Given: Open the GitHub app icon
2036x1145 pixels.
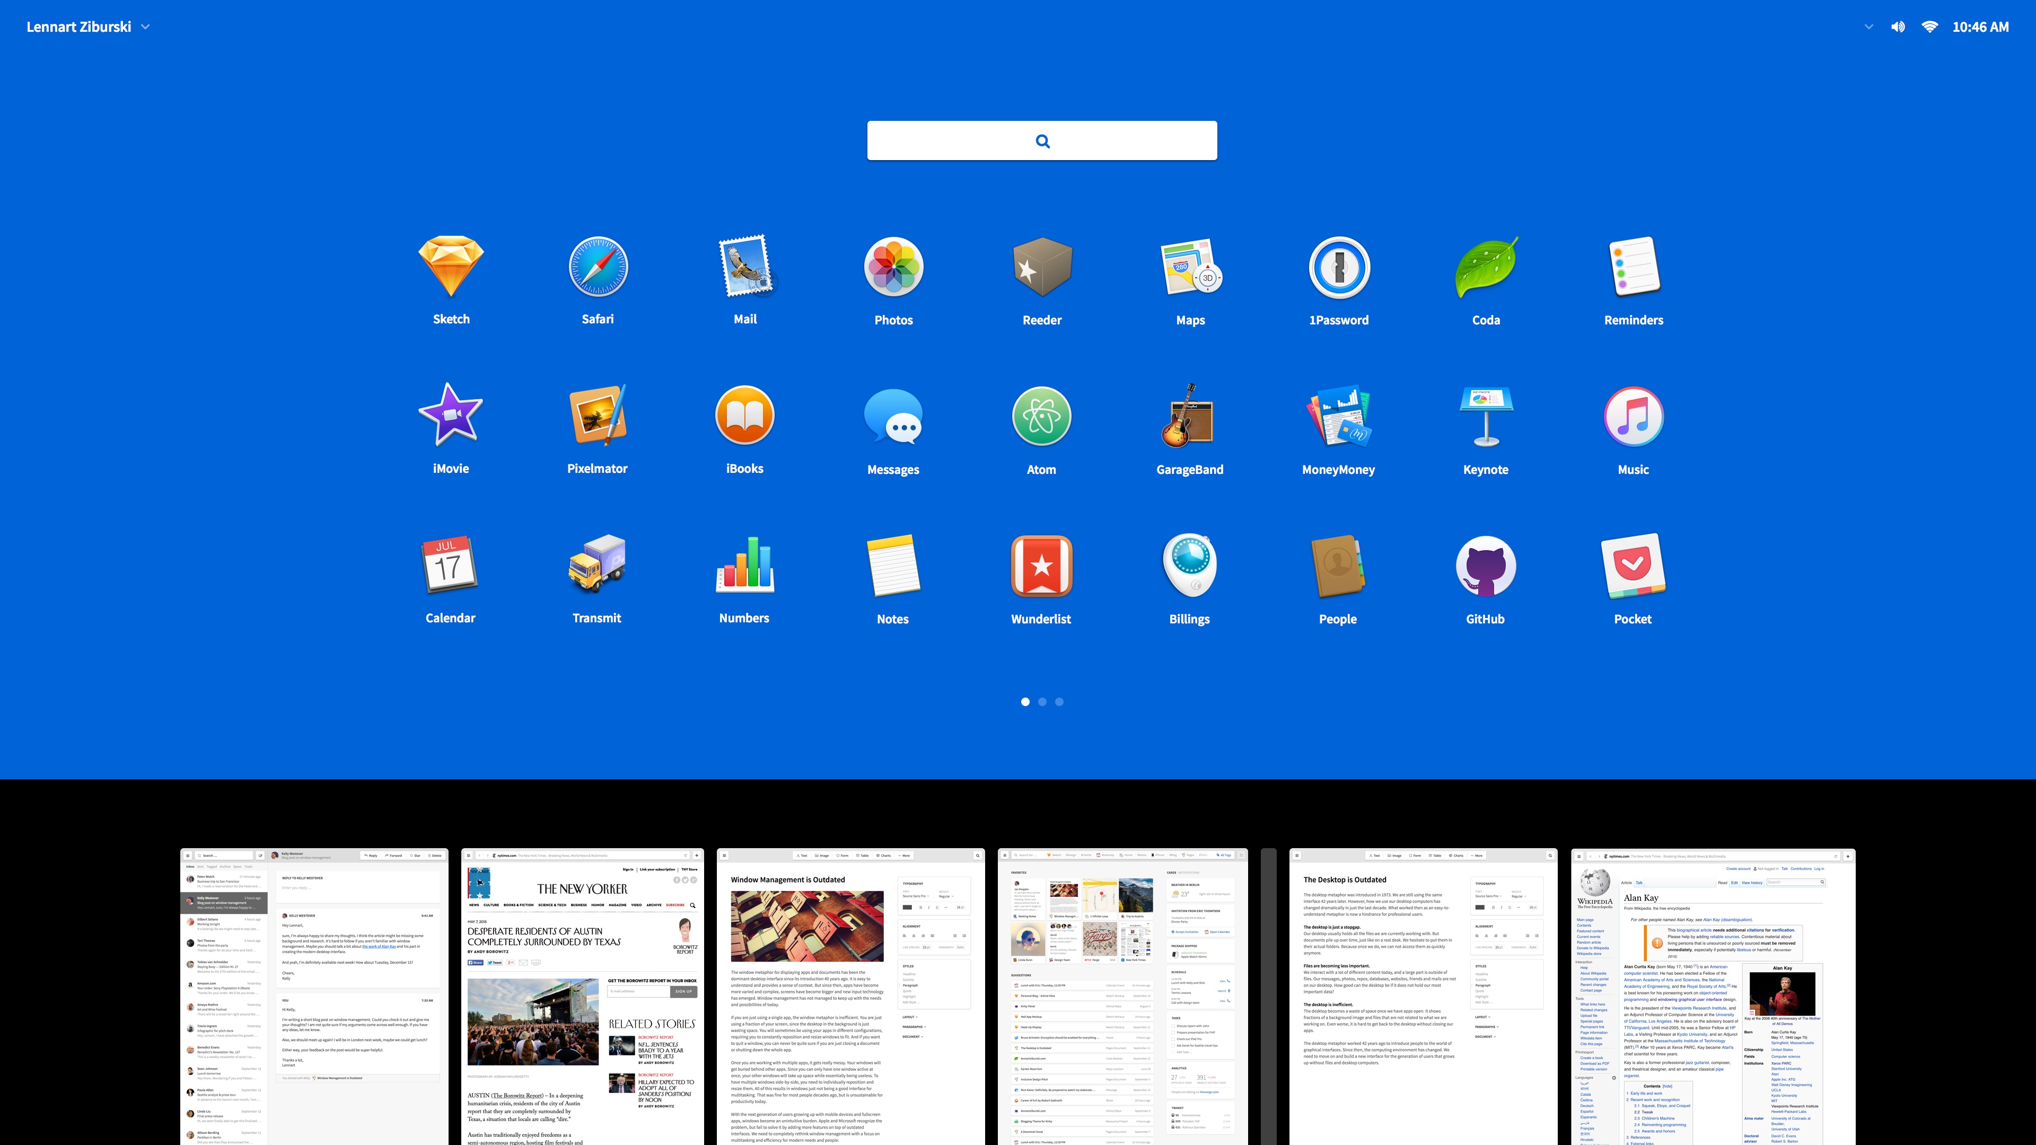Looking at the screenshot, I should point(1485,566).
